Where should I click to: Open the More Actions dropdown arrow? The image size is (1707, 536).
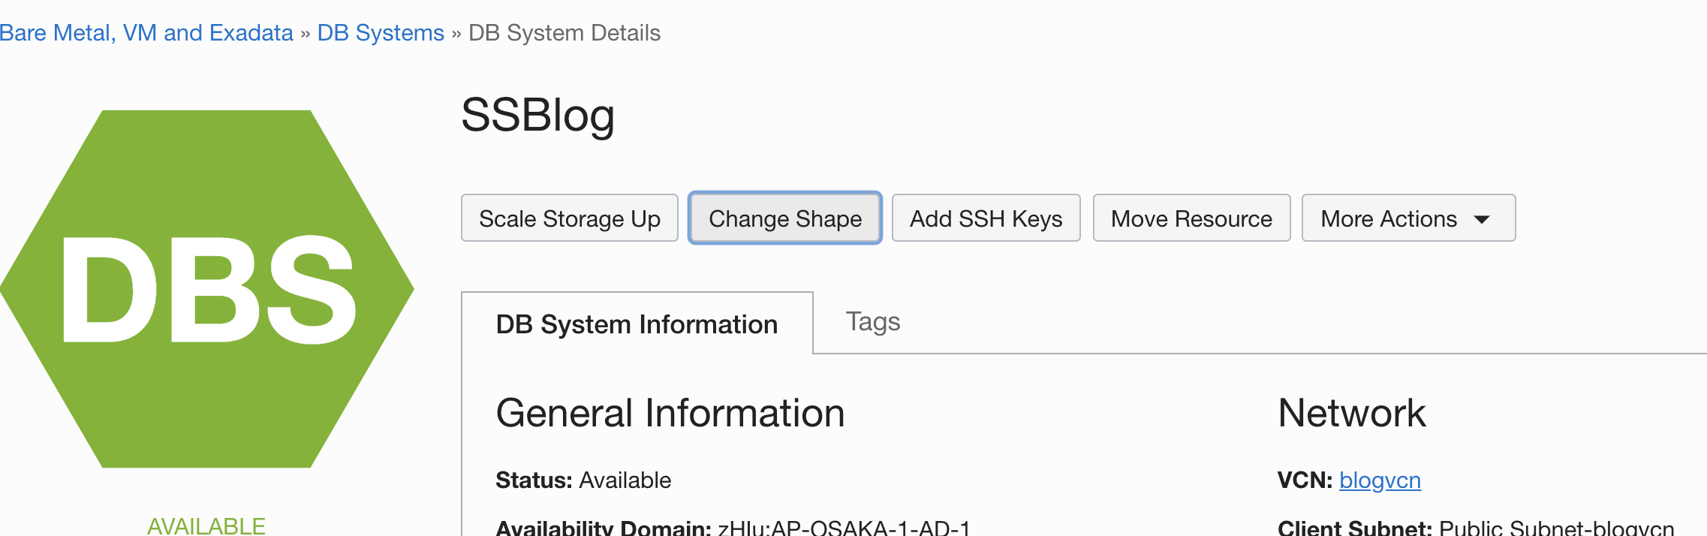coord(1482,219)
